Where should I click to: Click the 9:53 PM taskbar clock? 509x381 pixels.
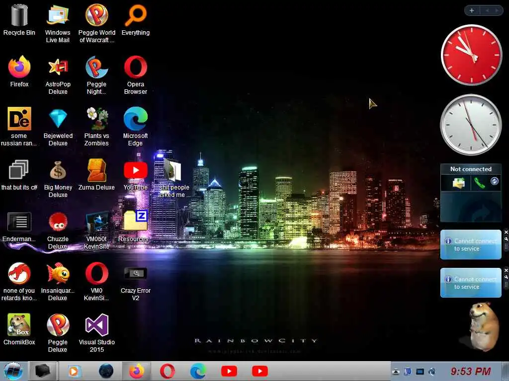click(x=470, y=371)
